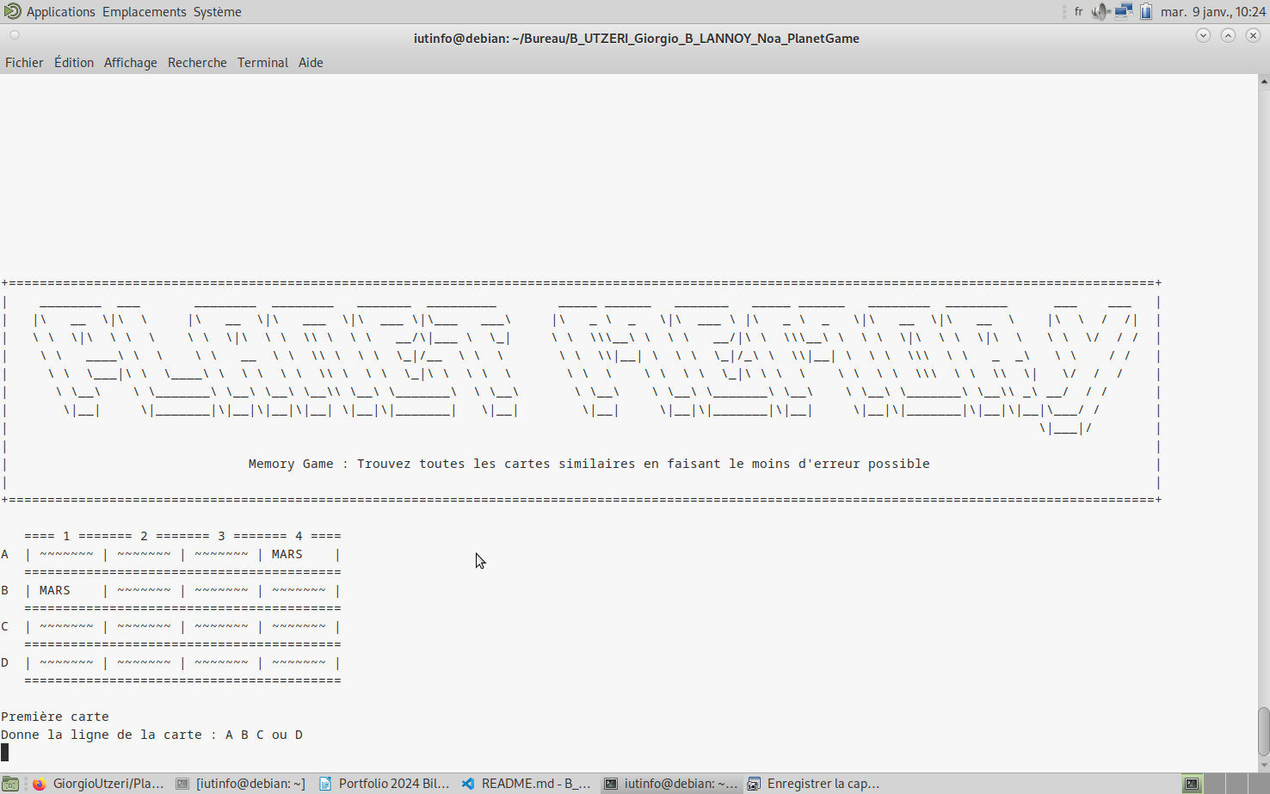Open the Fichier terminal menu
1270x794 pixels.
[x=24, y=63]
